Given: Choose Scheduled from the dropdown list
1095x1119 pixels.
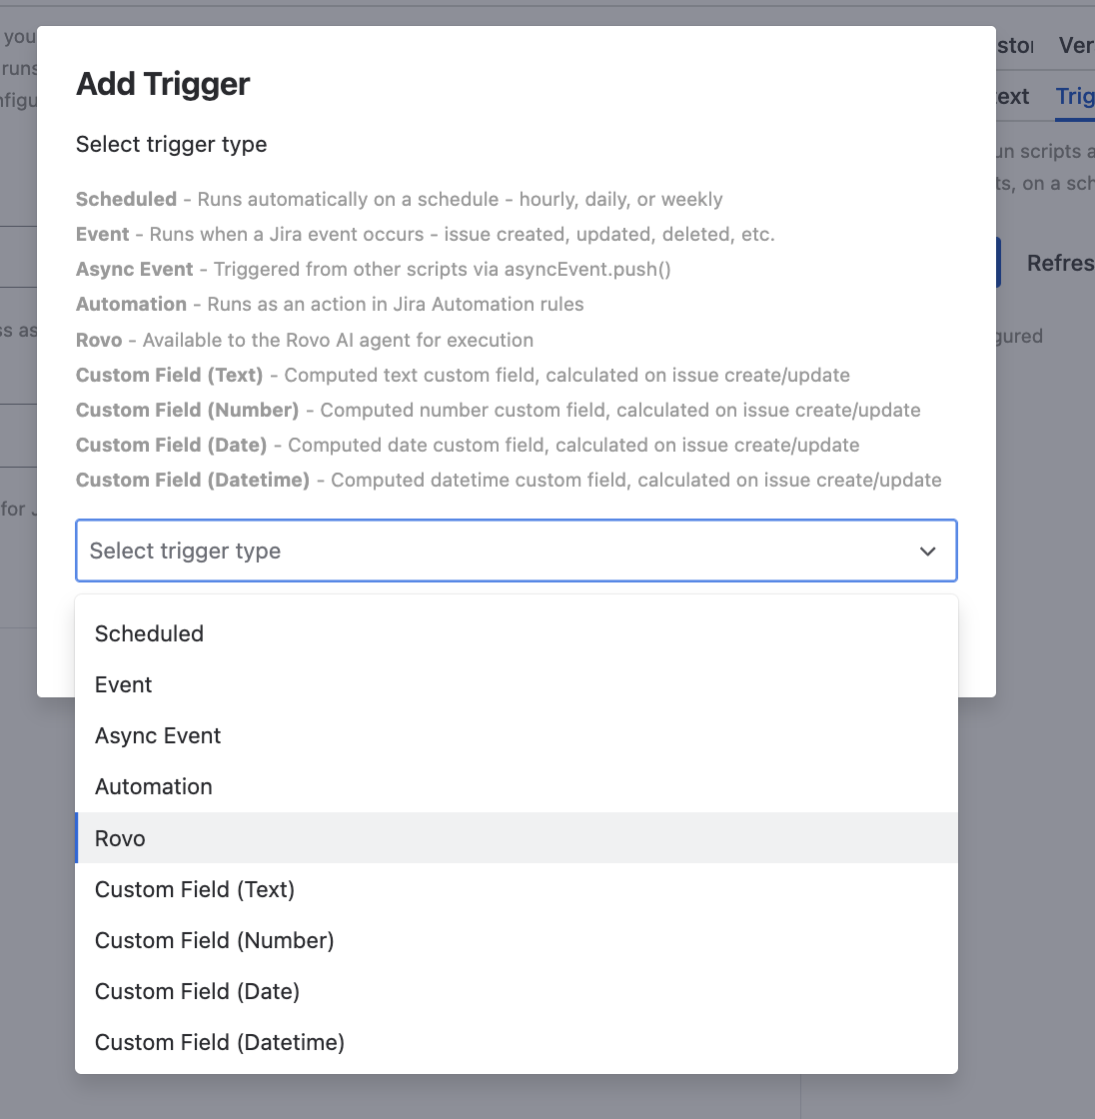Looking at the screenshot, I should pyautogui.click(x=149, y=633).
